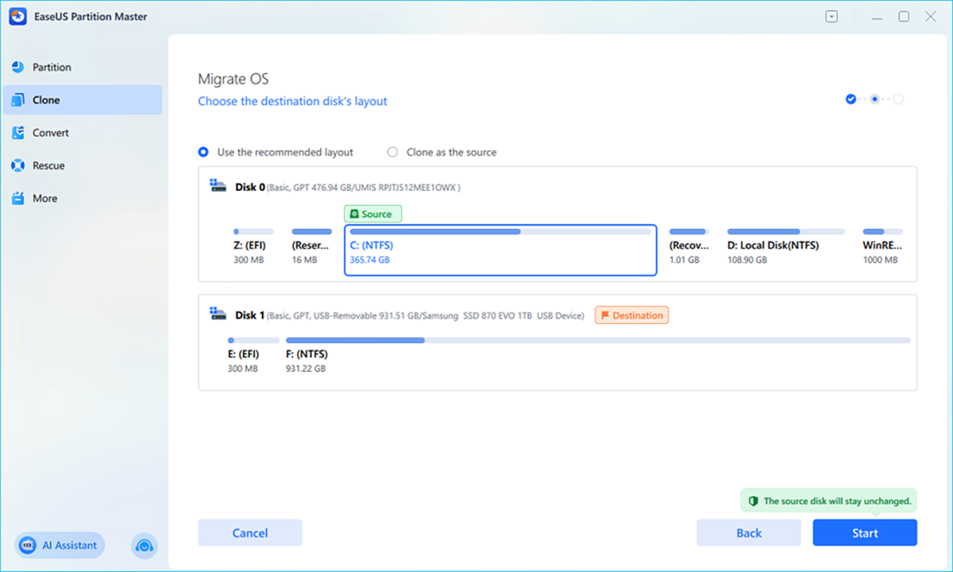Click the support bubble icon bottom-left
Screen dimensions: 953x572
coord(145,546)
